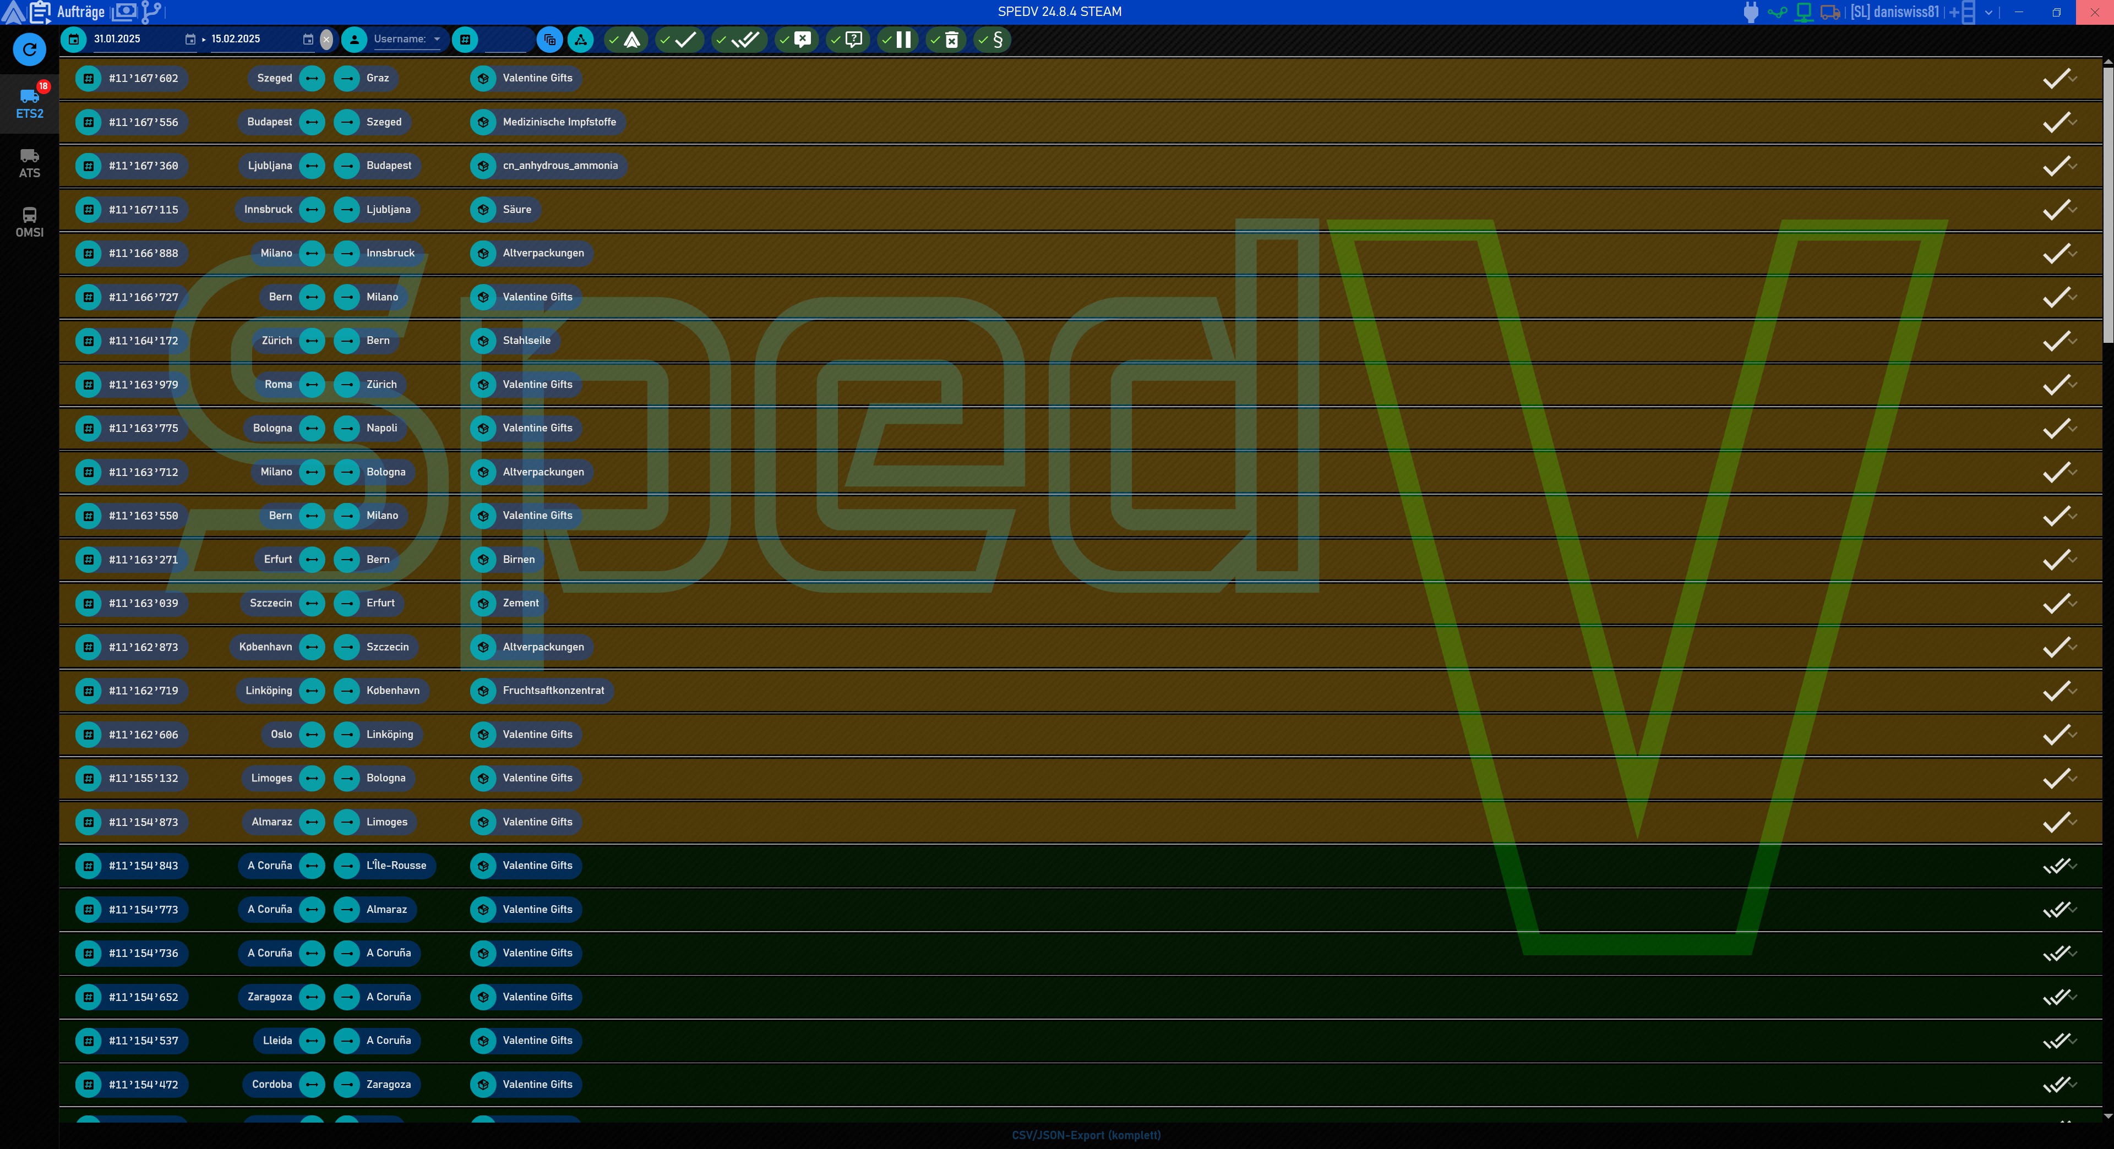Click the blue copy-stack icon in the filter bar
Viewport: 2114px width, 1149px height.
[550, 40]
